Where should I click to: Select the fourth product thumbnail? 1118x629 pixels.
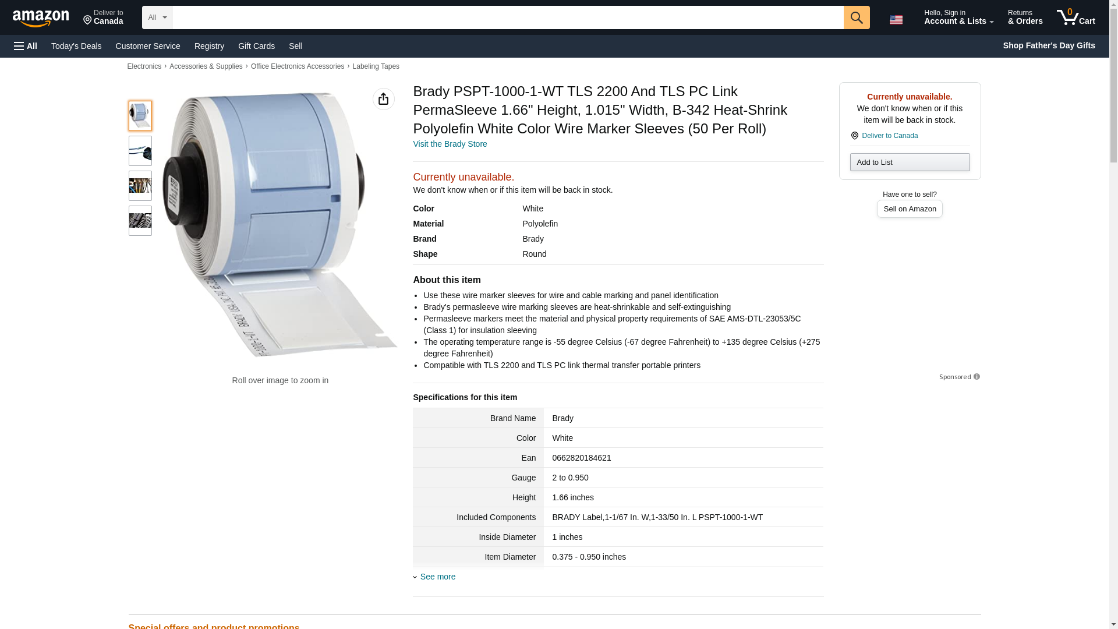point(140,221)
